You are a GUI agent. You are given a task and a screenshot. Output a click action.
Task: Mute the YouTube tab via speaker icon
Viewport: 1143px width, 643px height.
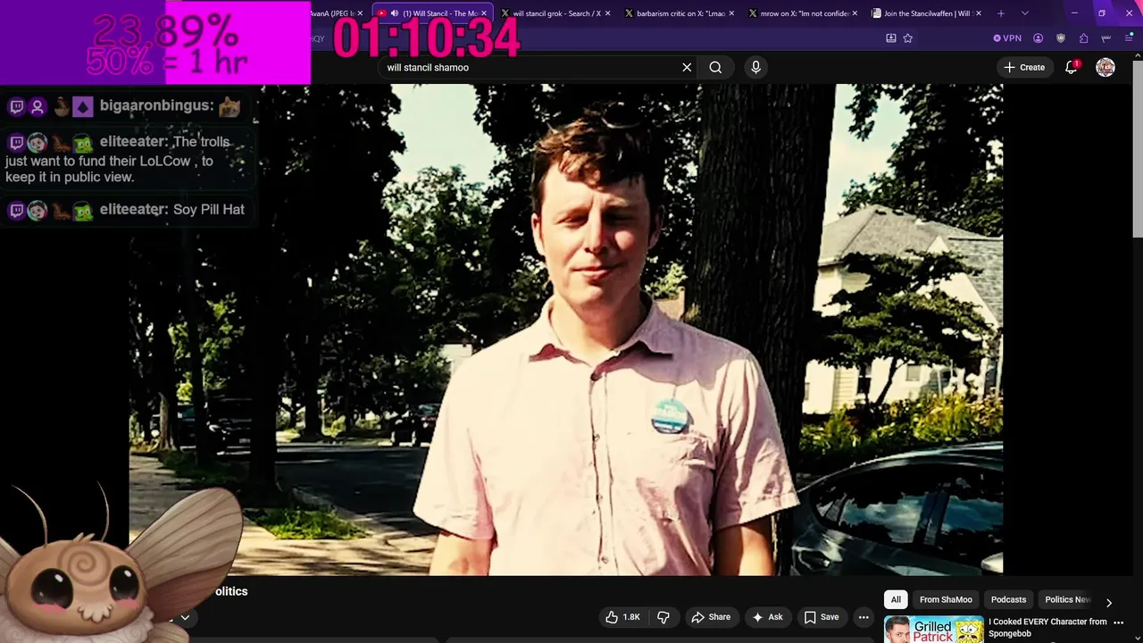394,13
